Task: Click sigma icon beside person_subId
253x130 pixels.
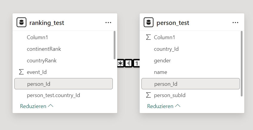Action: (148, 95)
